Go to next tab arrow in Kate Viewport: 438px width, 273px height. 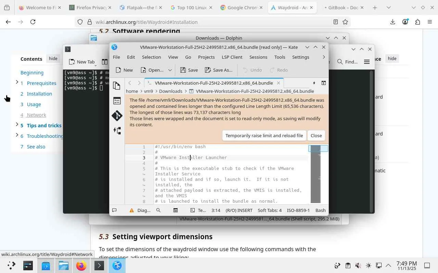tap(139, 83)
